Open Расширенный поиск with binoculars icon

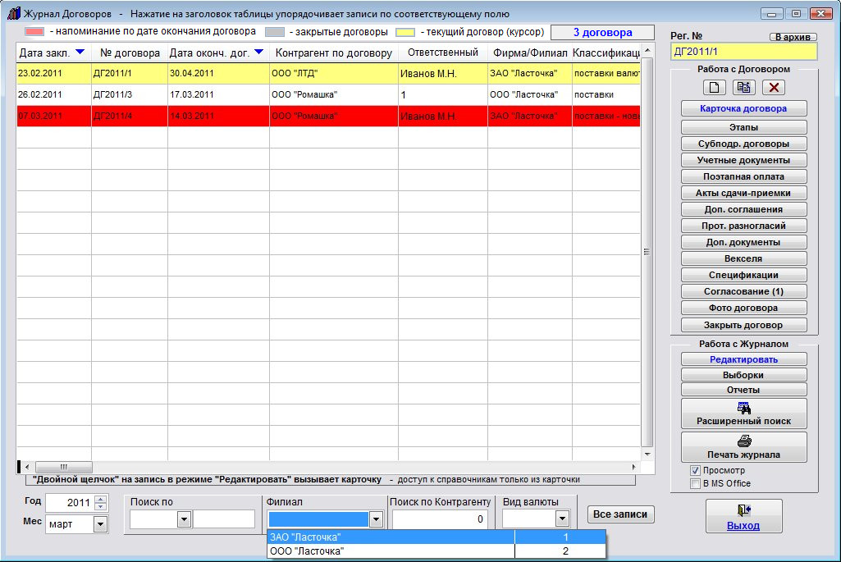[743, 413]
